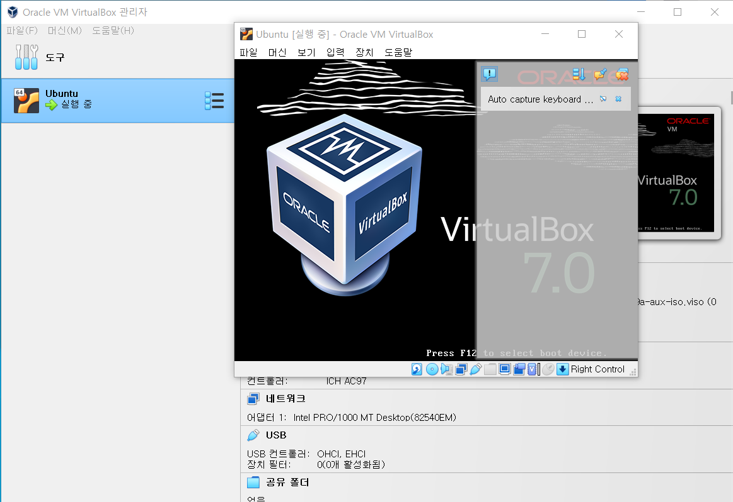Open the 공유 폴더 section header
The width and height of the screenshot is (733, 502).
coord(287,482)
